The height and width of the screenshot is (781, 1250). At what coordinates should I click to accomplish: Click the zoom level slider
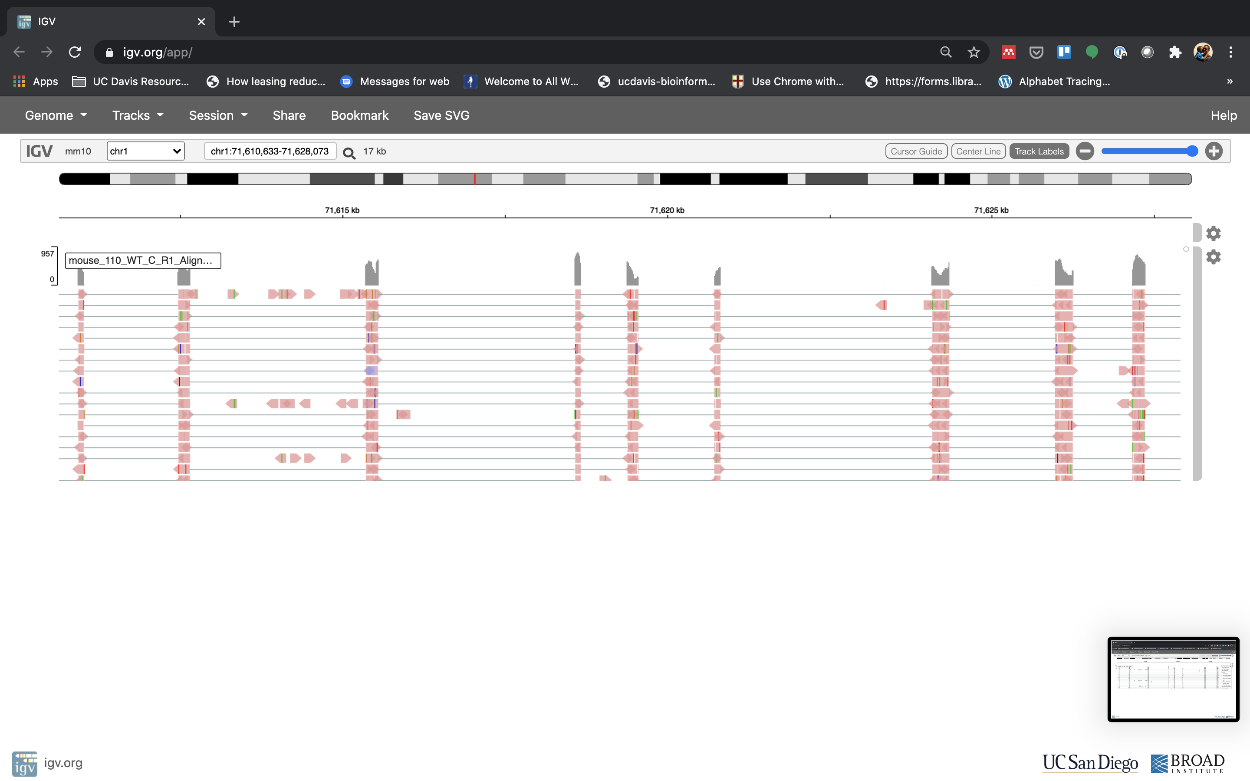[1149, 151]
